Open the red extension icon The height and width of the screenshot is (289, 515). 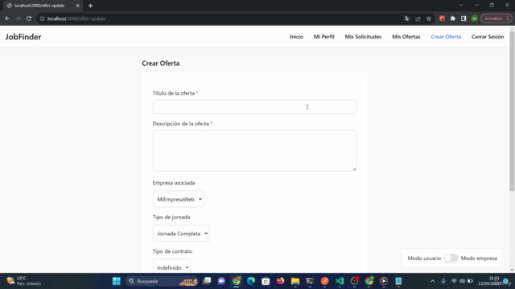point(442,18)
